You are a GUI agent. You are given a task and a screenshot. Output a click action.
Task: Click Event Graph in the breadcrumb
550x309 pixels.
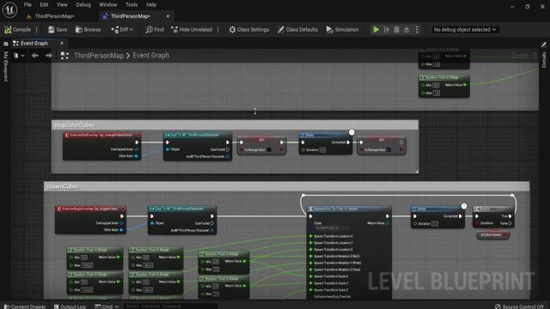click(x=151, y=56)
